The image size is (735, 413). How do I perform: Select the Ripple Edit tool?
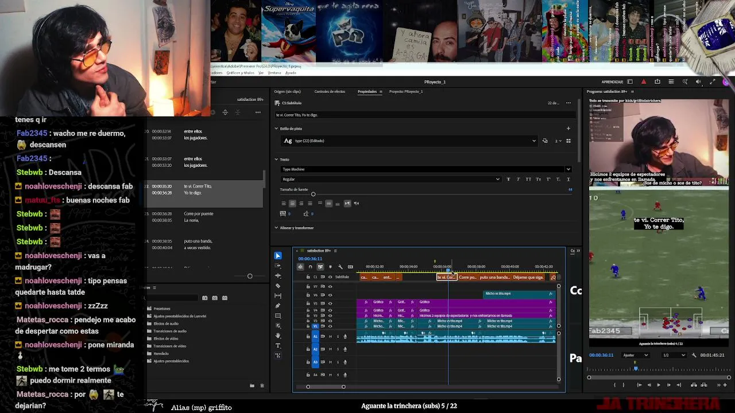pos(278,275)
